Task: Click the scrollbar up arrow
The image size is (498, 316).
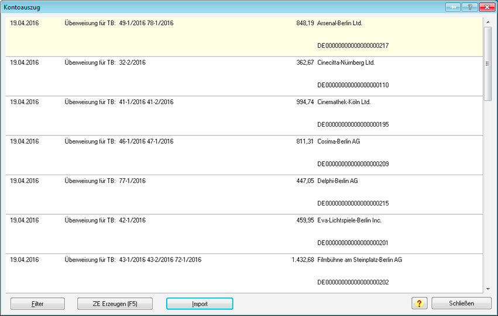Action: [487, 22]
